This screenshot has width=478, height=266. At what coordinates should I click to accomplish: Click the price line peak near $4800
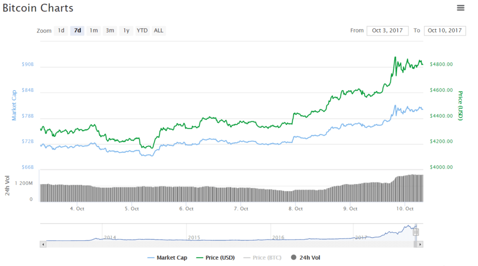coord(395,58)
